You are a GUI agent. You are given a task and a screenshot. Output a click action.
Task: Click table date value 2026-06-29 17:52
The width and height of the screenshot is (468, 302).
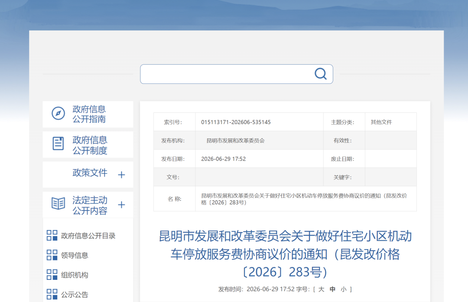coord(223,159)
